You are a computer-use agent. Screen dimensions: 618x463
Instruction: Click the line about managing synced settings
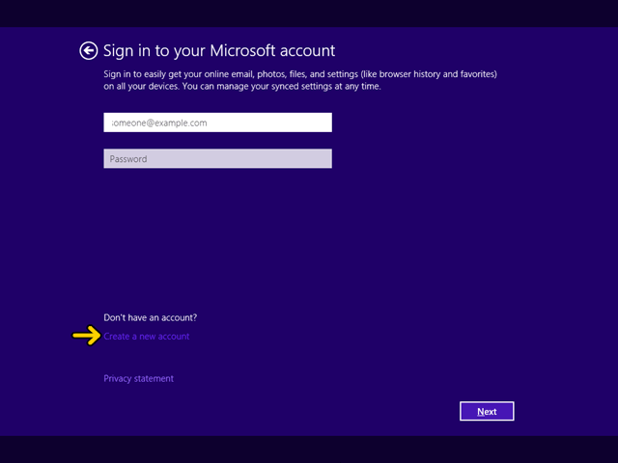coord(242,86)
